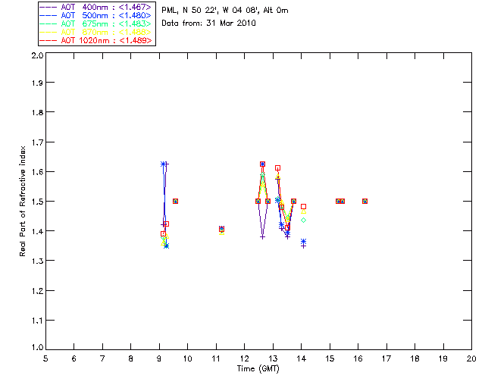Click the 1.1 label on the y-axis
This screenshot has width=485, height=388.
(x=37, y=321)
